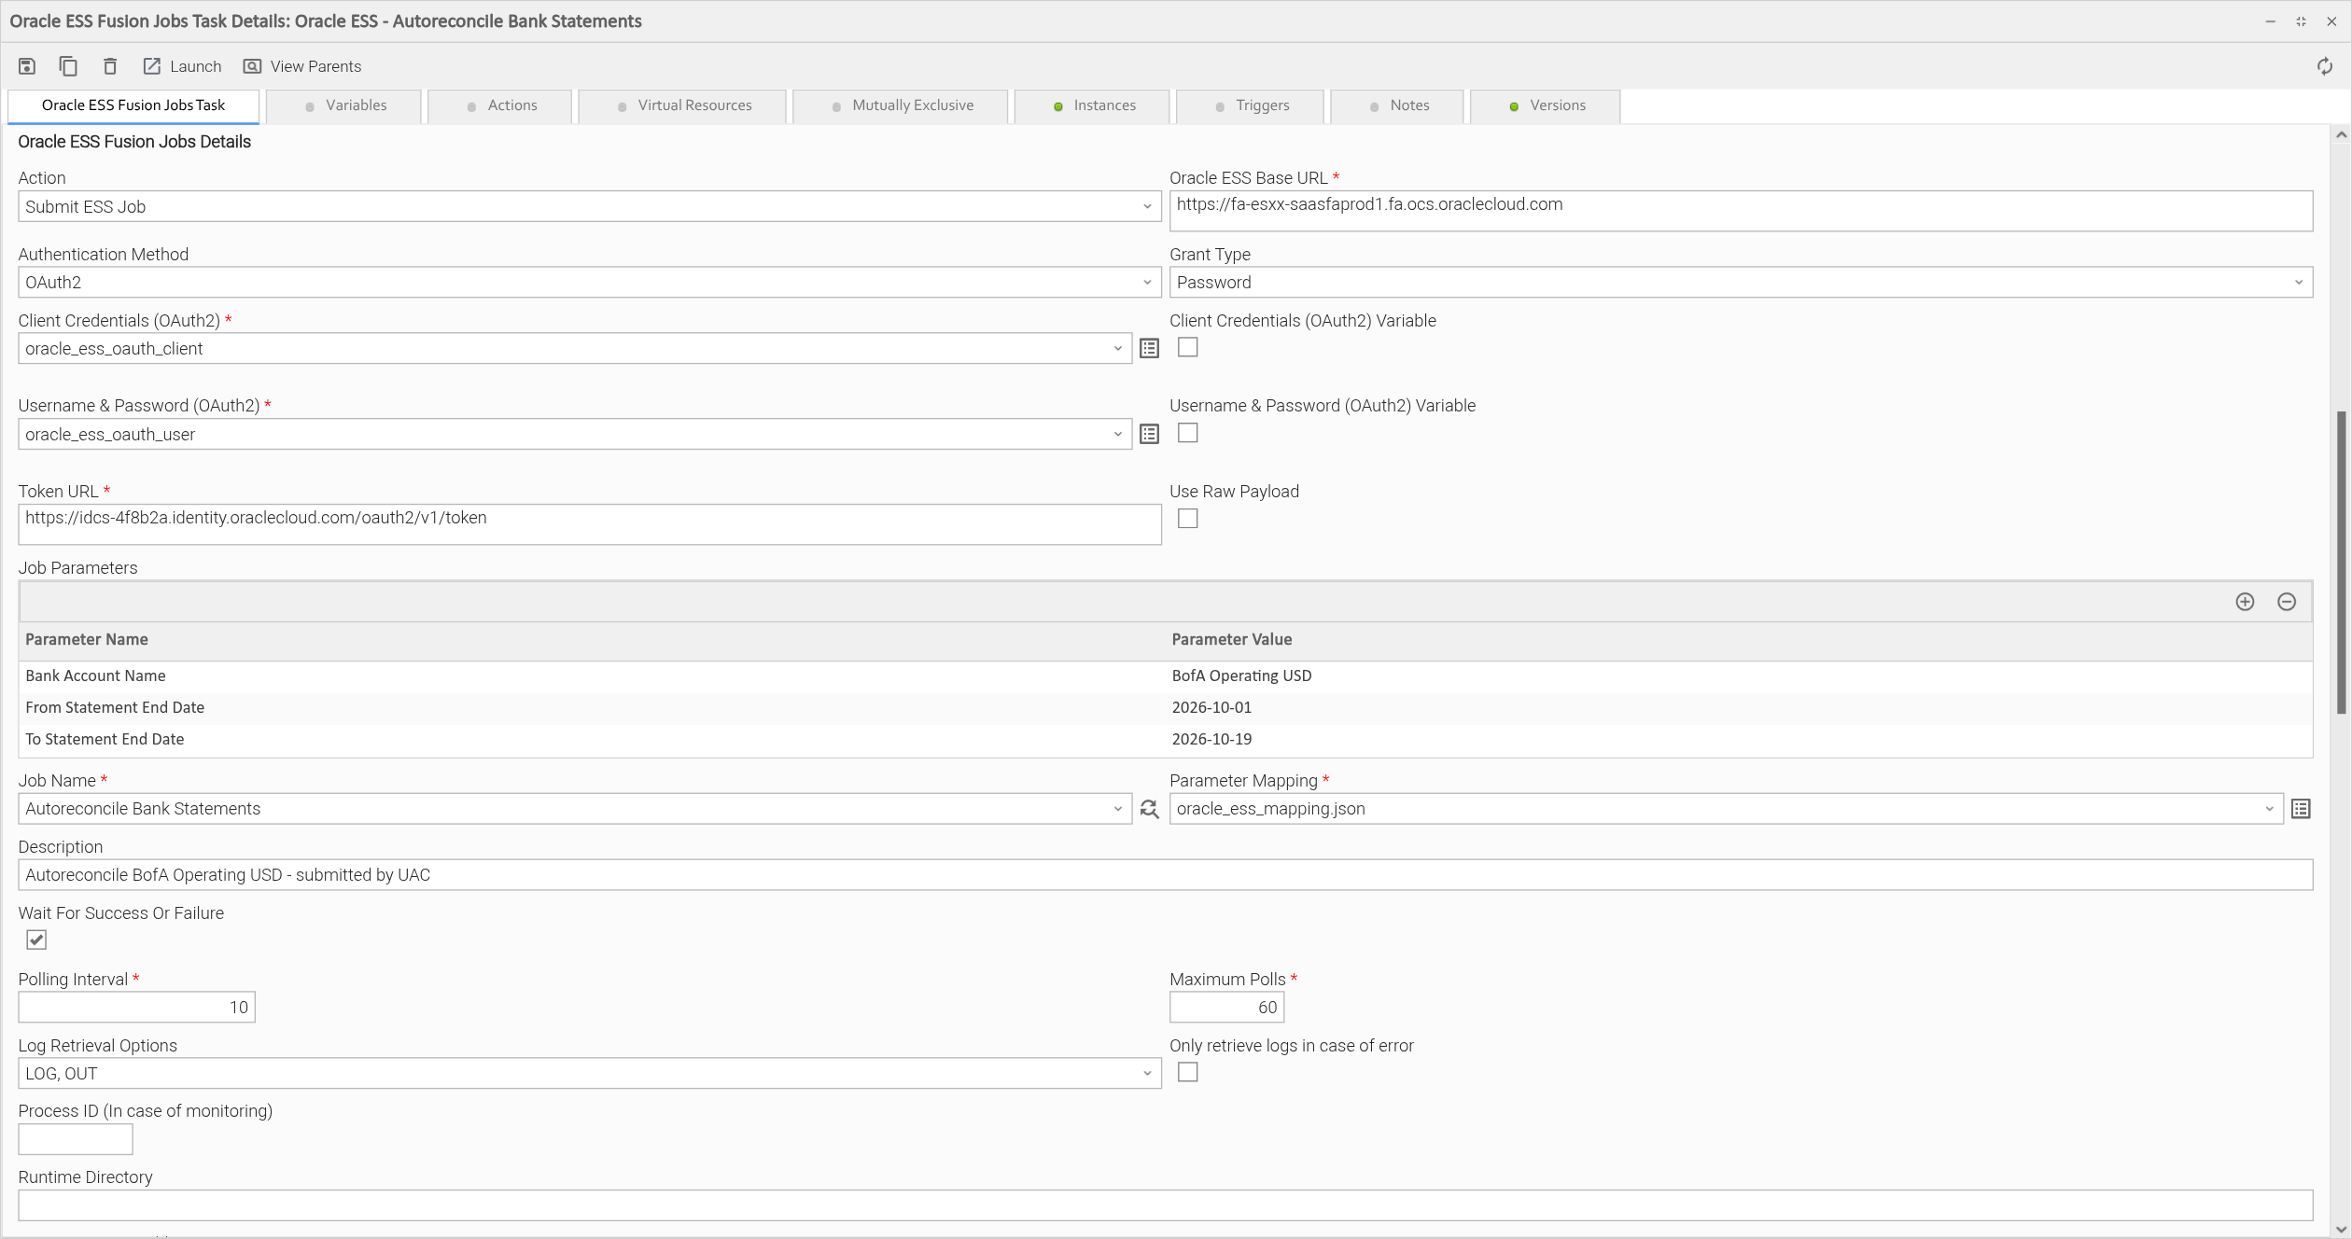
Task: Open the Virtual Resources tab
Action: pos(682,105)
